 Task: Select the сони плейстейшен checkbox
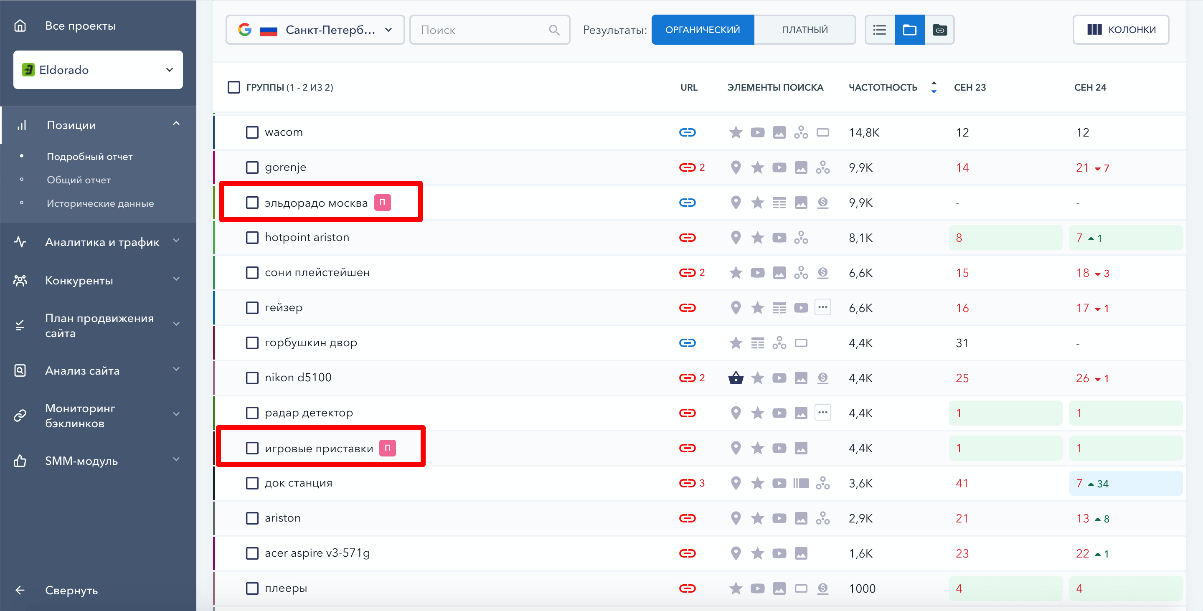pyautogui.click(x=252, y=273)
